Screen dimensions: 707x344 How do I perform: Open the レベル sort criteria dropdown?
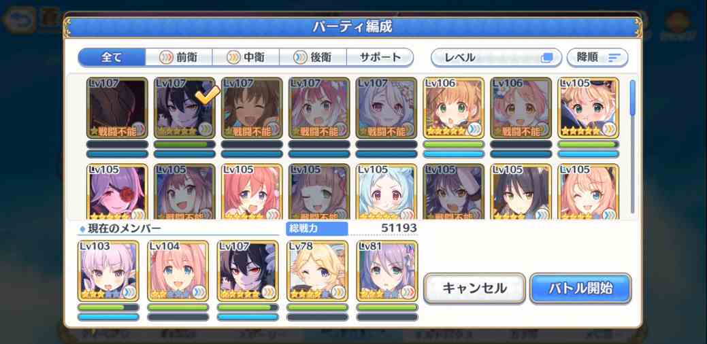[497, 58]
